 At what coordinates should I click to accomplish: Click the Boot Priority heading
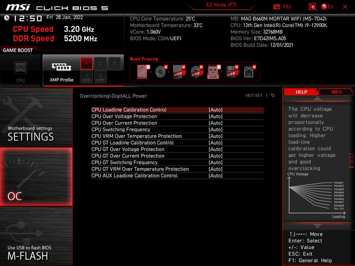coord(144,59)
